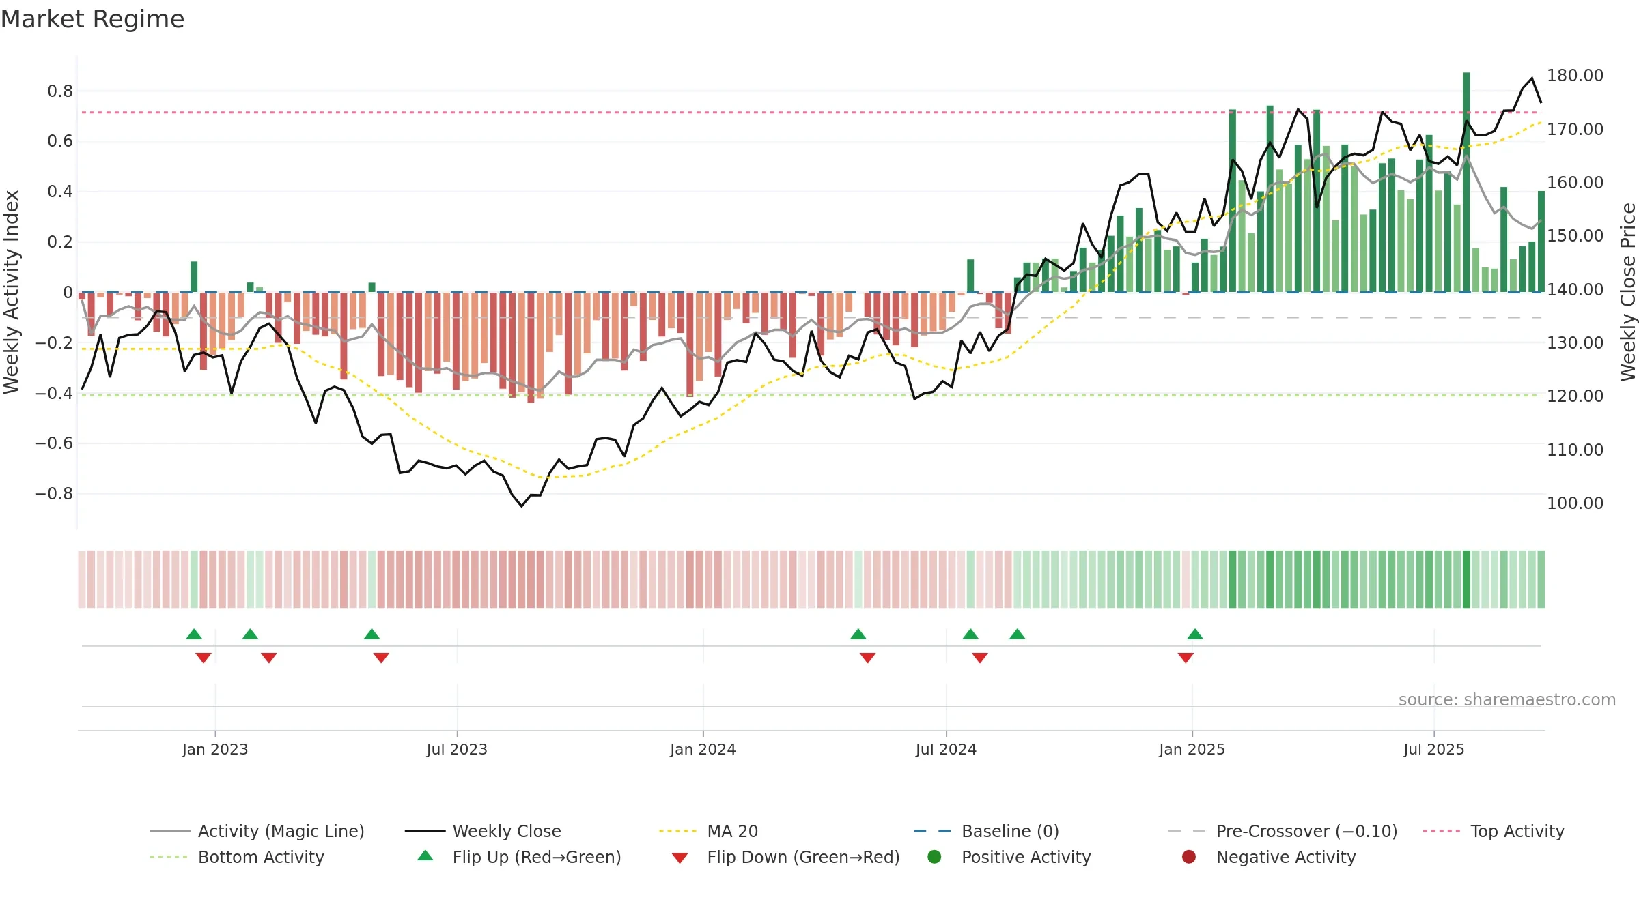Toggle the Flip Down (Green→Red) legend entry

point(785,857)
